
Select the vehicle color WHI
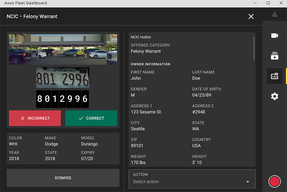(x=13, y=144)
